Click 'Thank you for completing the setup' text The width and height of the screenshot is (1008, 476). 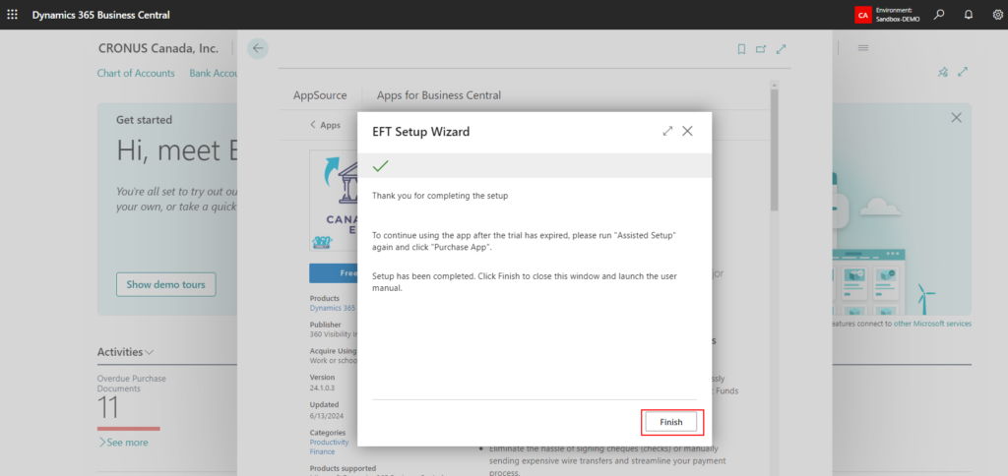[440, 196]
